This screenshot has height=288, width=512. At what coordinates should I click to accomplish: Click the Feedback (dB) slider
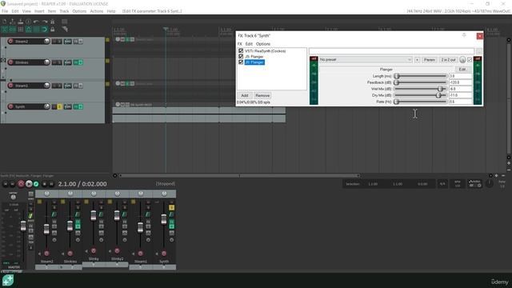pyautogui.click(x=420, y=82)
